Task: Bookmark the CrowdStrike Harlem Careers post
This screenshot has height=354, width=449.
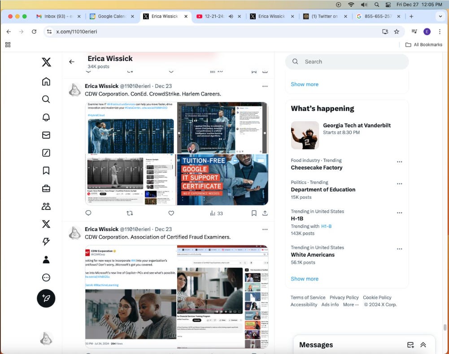Action: (254, 213)
